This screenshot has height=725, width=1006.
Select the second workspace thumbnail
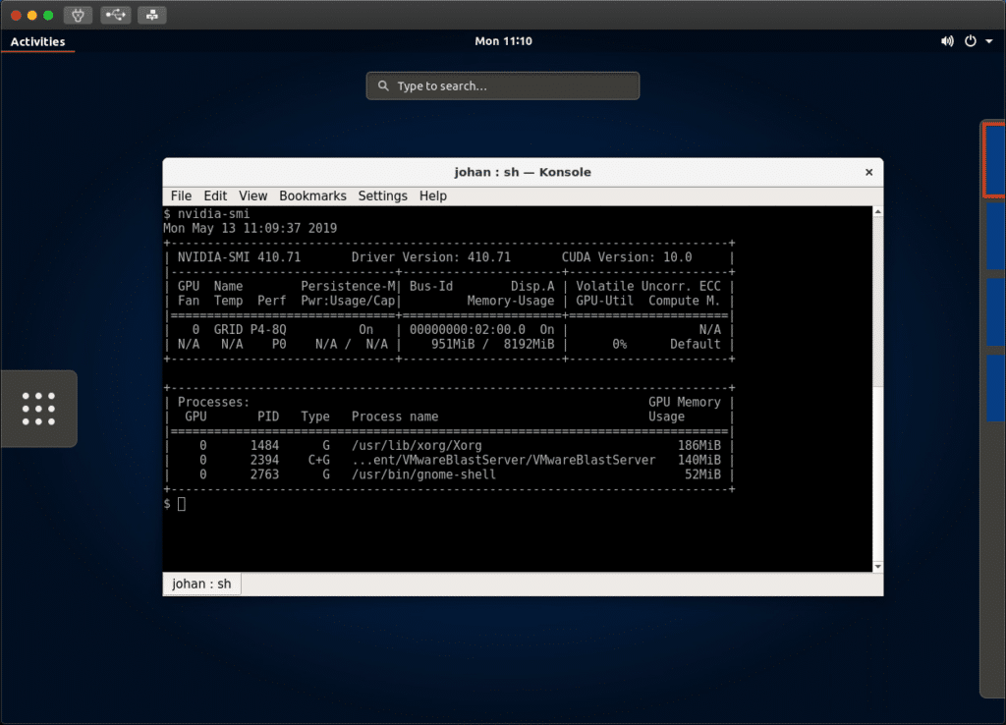click(x=995, y=235)
